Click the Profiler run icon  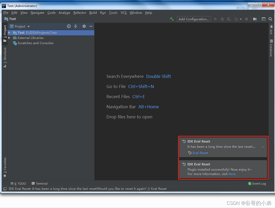236,19
